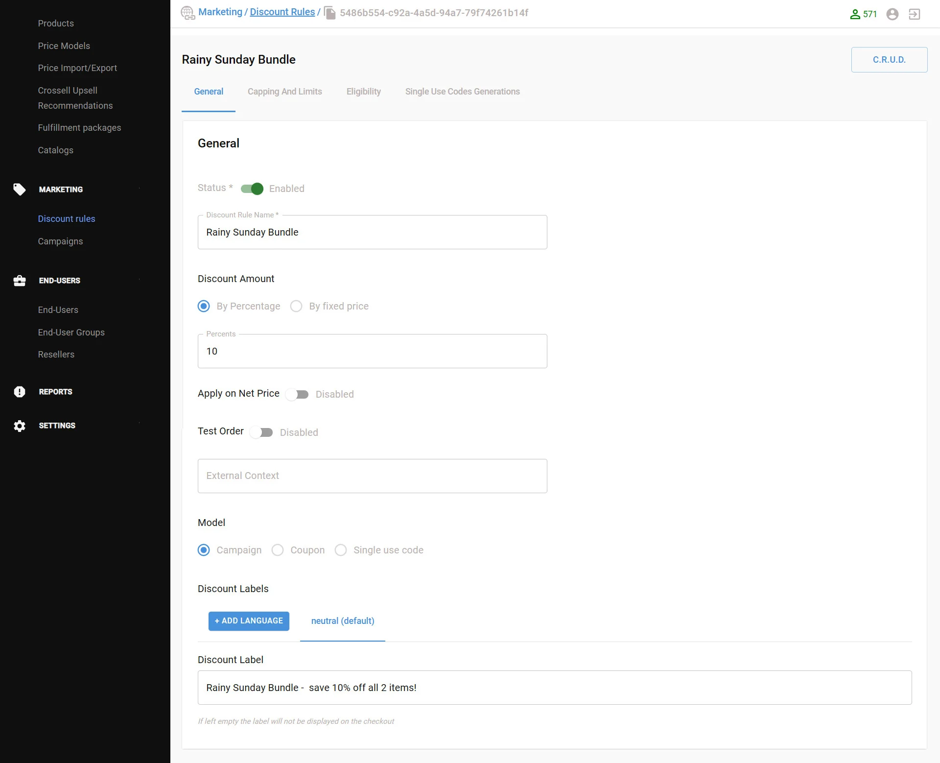
Task: Open the user account profile icon
Action: (892, 14)
